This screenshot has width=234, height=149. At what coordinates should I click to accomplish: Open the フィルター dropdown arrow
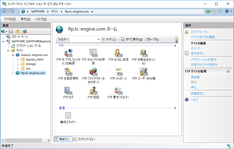tap(99, 39)
